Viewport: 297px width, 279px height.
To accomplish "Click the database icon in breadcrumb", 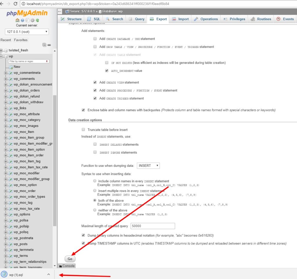I will tap(100, 12).
